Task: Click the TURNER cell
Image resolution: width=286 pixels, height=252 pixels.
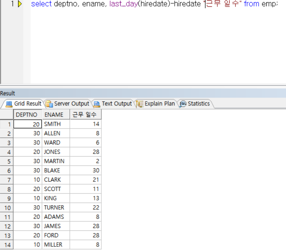Action: (x=56, y=208)
